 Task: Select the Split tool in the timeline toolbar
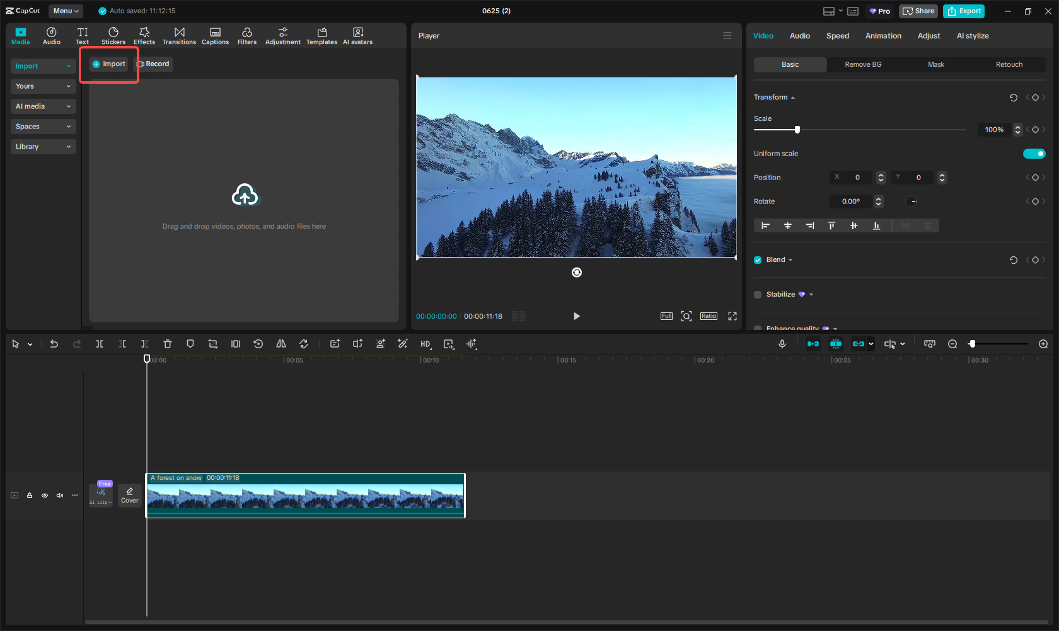pos(99,344)
